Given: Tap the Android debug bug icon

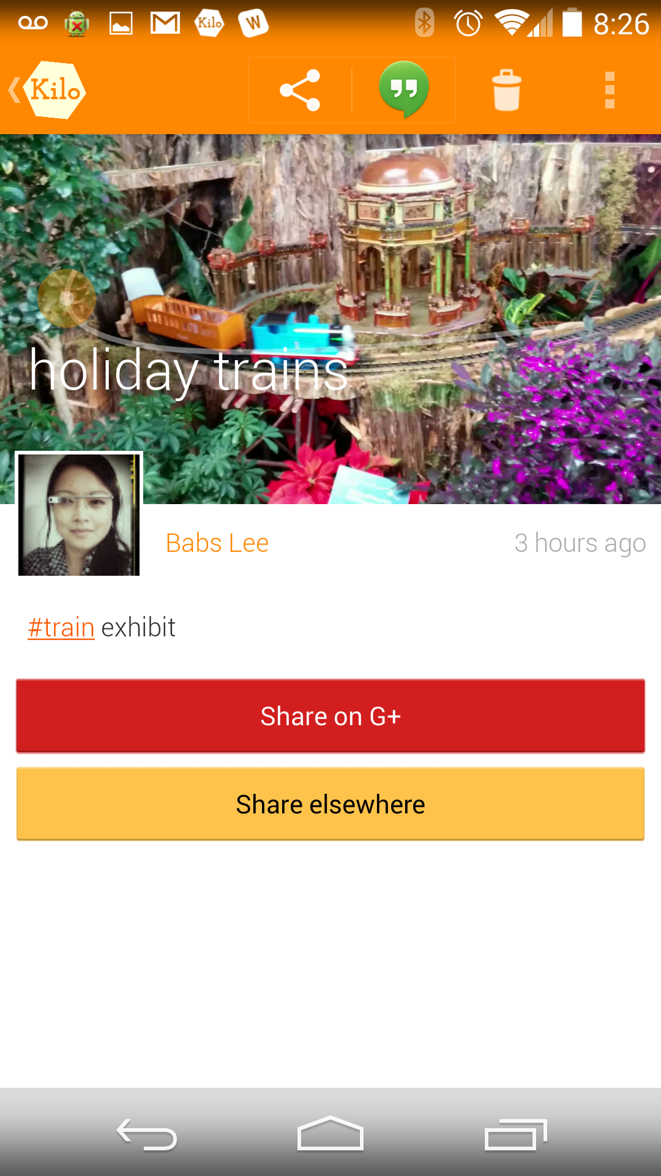Looking at the screenshot, I should [x=77, y=23].
